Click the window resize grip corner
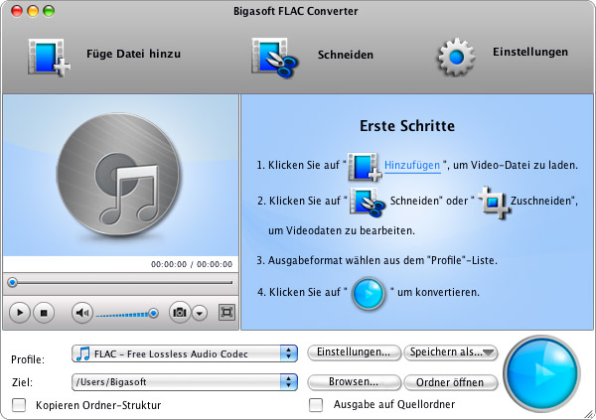The height and width of the screenshot is (420, 596). coord(589,413)
